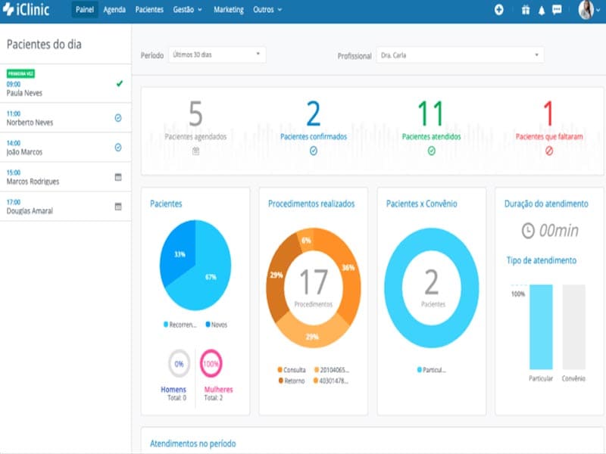Click calendar icon beside Marcos Rodrigues
This screenshot has width=606, height=454.
pos(118,177)
